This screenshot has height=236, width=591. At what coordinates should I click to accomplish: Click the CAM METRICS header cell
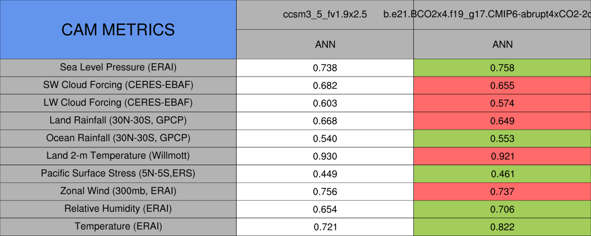(118, 29)
